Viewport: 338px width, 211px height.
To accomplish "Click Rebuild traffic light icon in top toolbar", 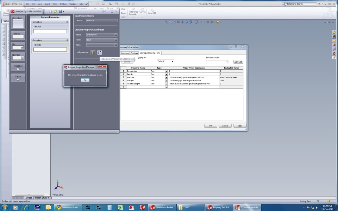I will 129,4.
